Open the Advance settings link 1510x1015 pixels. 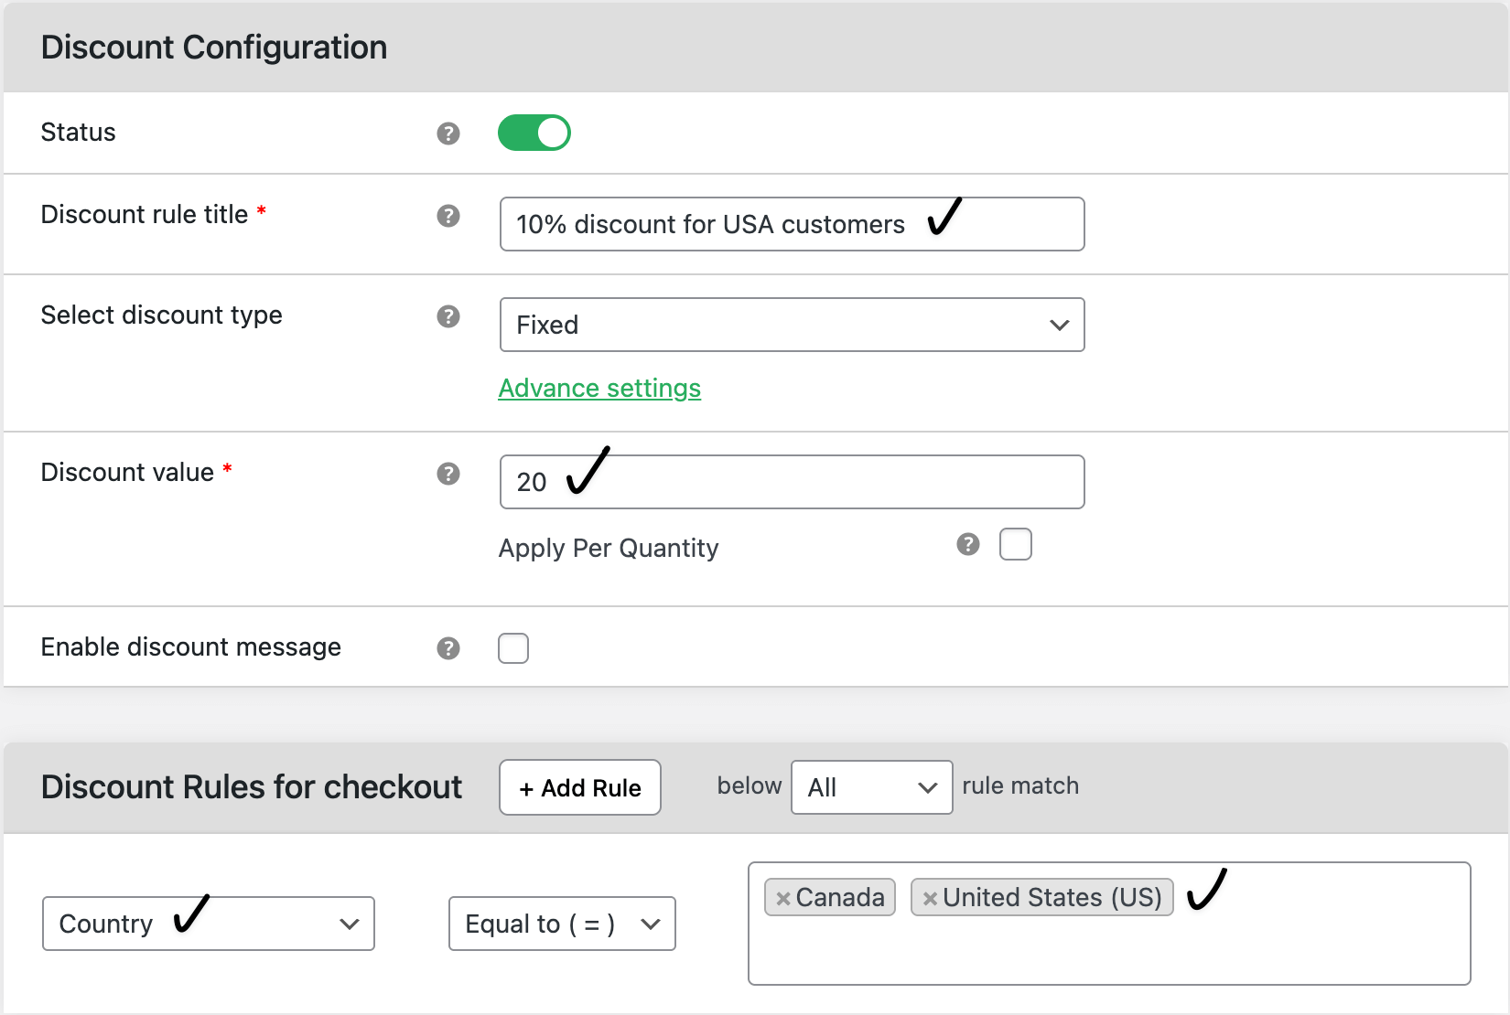click(x=599, y=389)
